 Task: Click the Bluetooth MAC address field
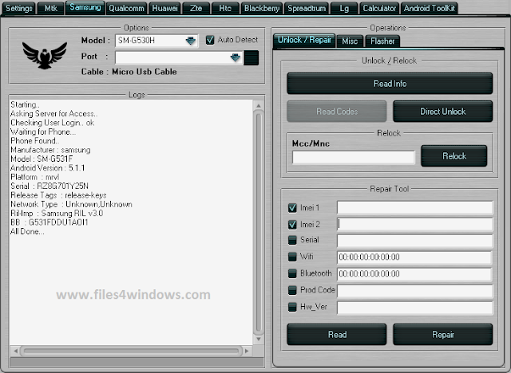414,274
